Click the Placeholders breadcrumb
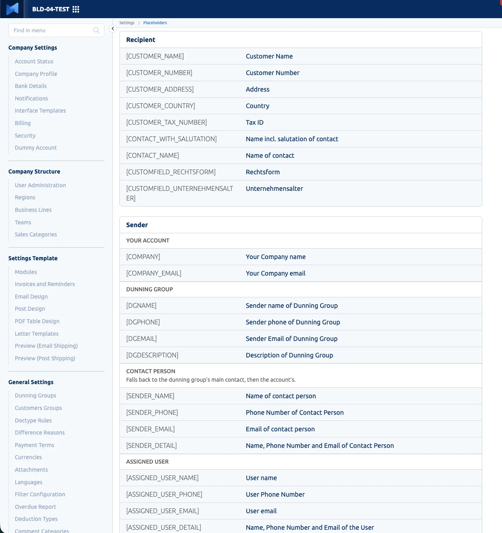The height and width of the screenshot is (533, 502). coord(155,23)
